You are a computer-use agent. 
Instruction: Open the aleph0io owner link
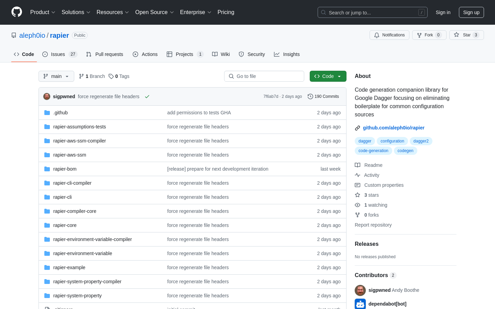click(x=32, y=35)
